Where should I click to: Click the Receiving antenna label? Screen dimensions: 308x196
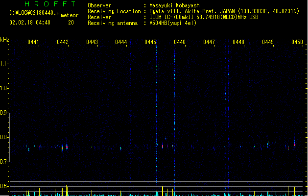[x=113, y=23]
